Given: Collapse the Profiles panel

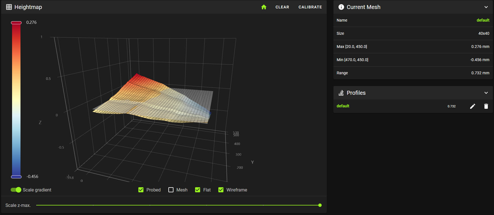Looking at the screenshot, I should coord(486,93).
